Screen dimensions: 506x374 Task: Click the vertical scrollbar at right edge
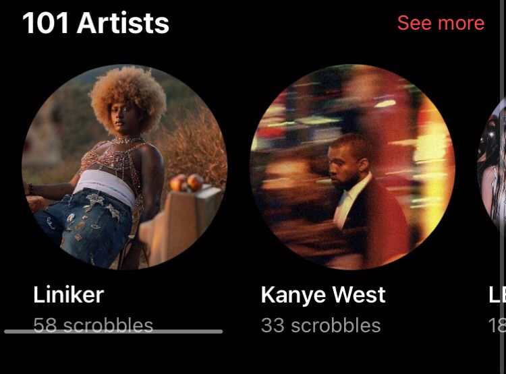[503, 187]
